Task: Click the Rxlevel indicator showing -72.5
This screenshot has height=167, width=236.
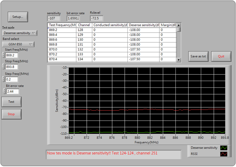Action: pyautogui.click(x=97, y=18)
